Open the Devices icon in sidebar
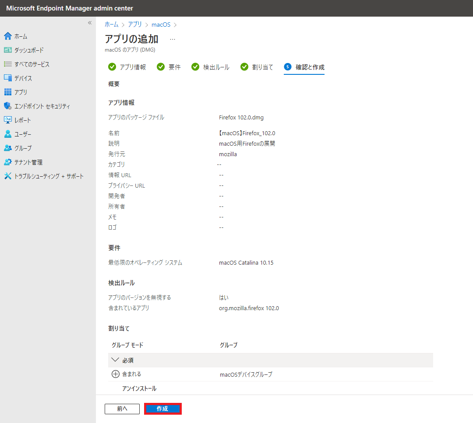473x423 pixels. pyautogui.click(x=7, y=78)
